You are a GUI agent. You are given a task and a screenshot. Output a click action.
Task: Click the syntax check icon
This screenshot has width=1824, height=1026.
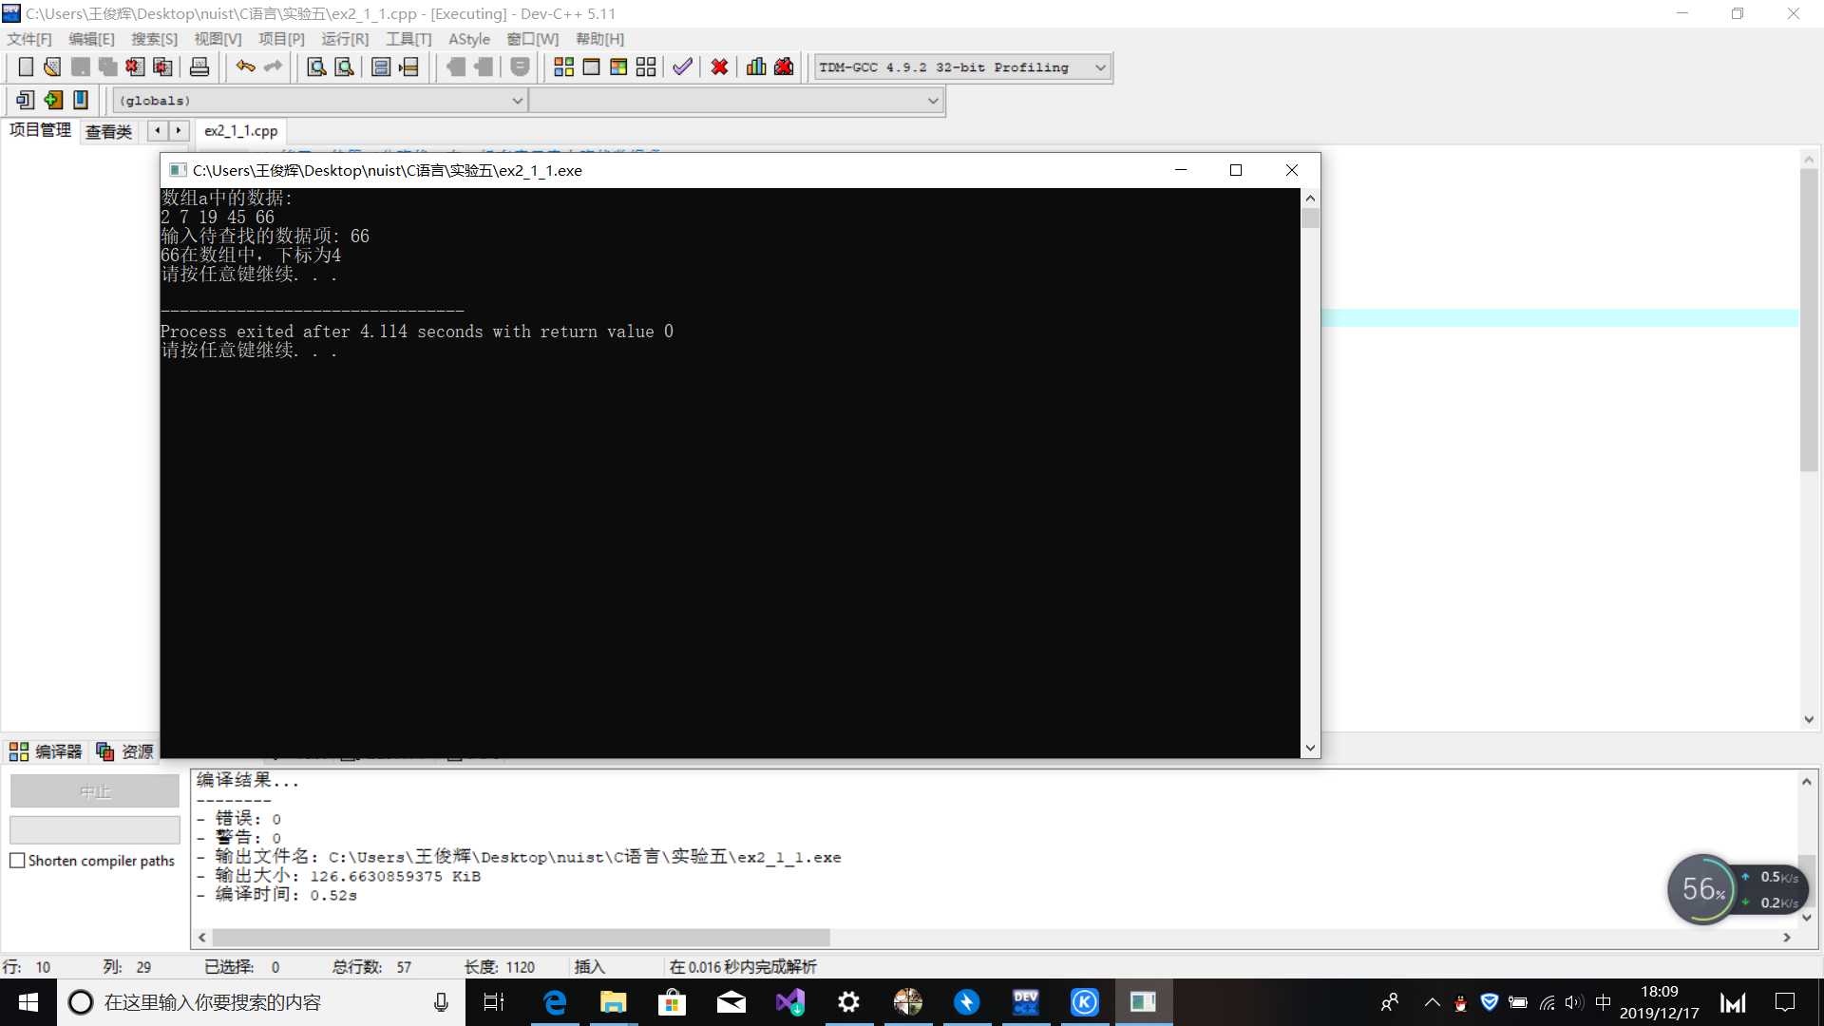click(x=683, y=66)
